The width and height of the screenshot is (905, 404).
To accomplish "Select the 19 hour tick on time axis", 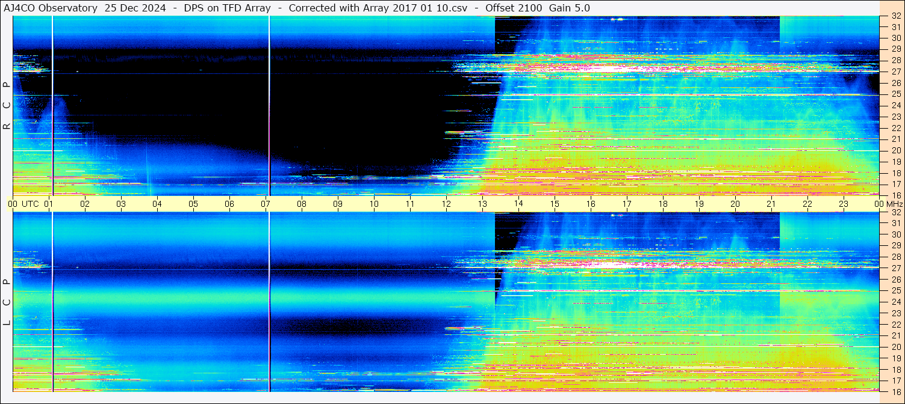I will tap(699, 204).
